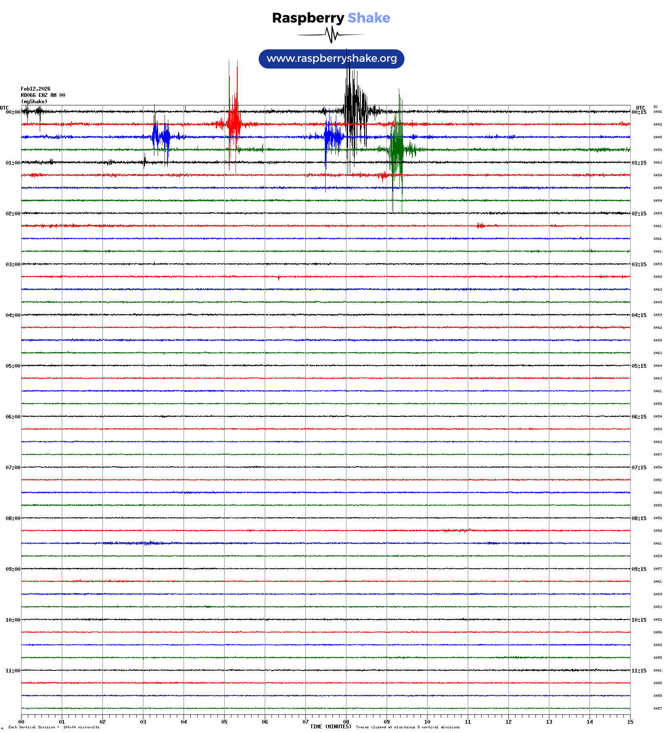The width and height of the screenshot is (664, 733).
Task: Click the www.raspberryshake.org link button
Action: point(331,59)
